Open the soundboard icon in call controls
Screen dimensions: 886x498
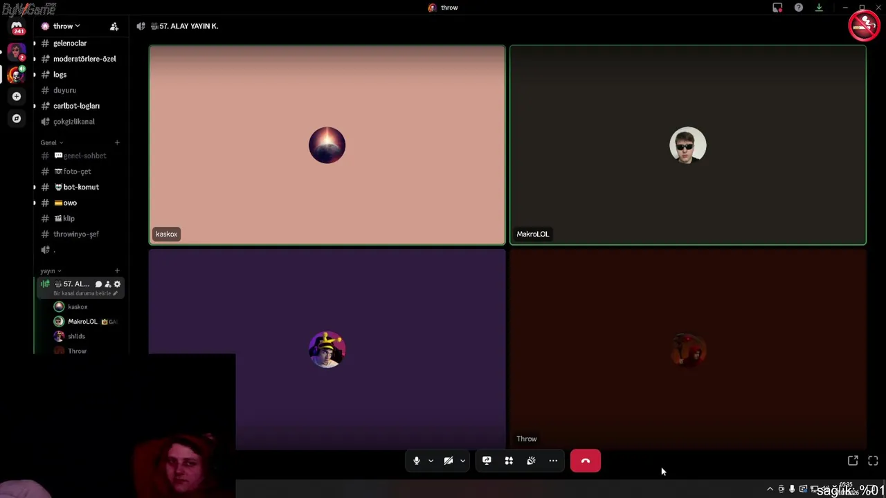(x=531, y=461)
